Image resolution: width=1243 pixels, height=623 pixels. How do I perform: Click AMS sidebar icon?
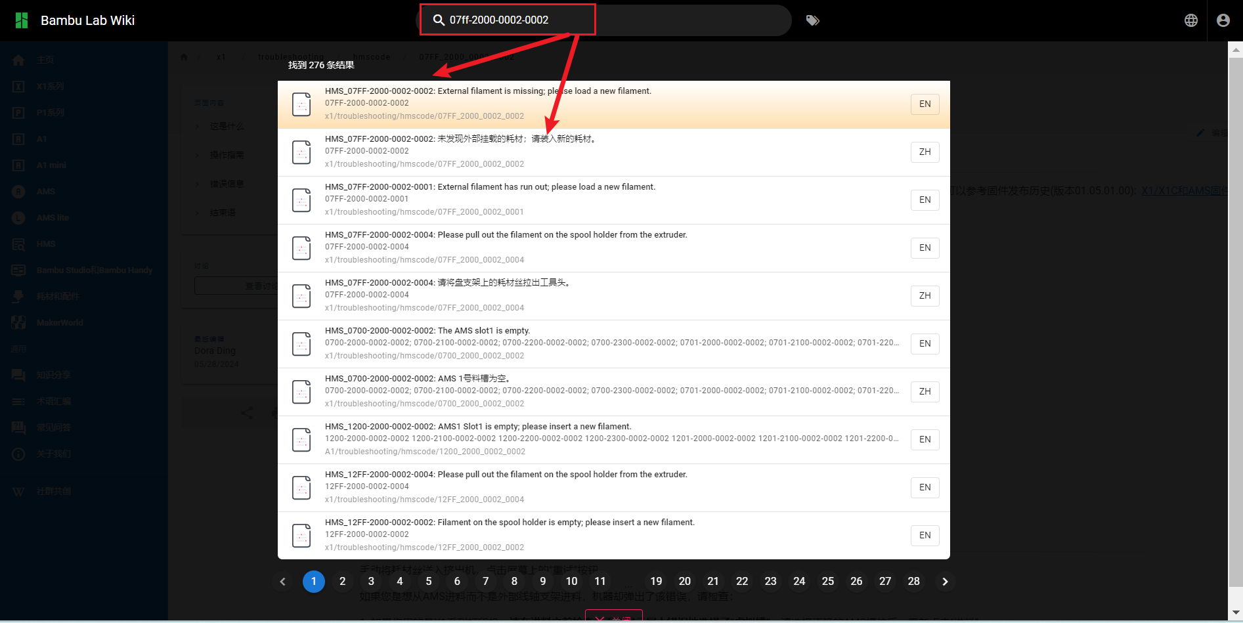click(x=18, y=192)
